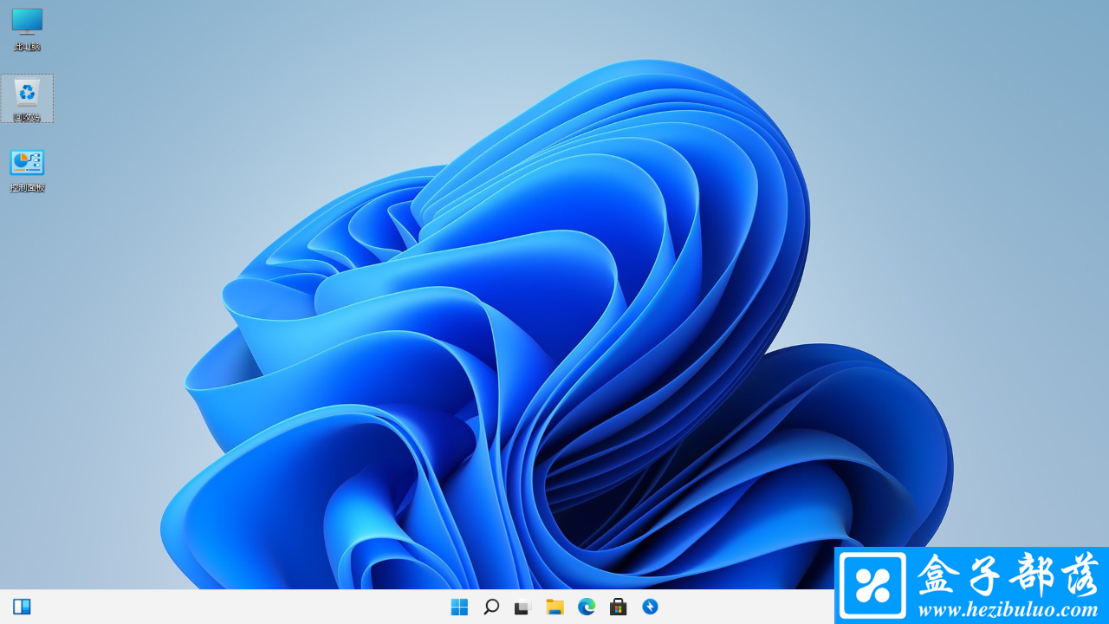Open Microsoft Store from the taskbar

[618, 607]
